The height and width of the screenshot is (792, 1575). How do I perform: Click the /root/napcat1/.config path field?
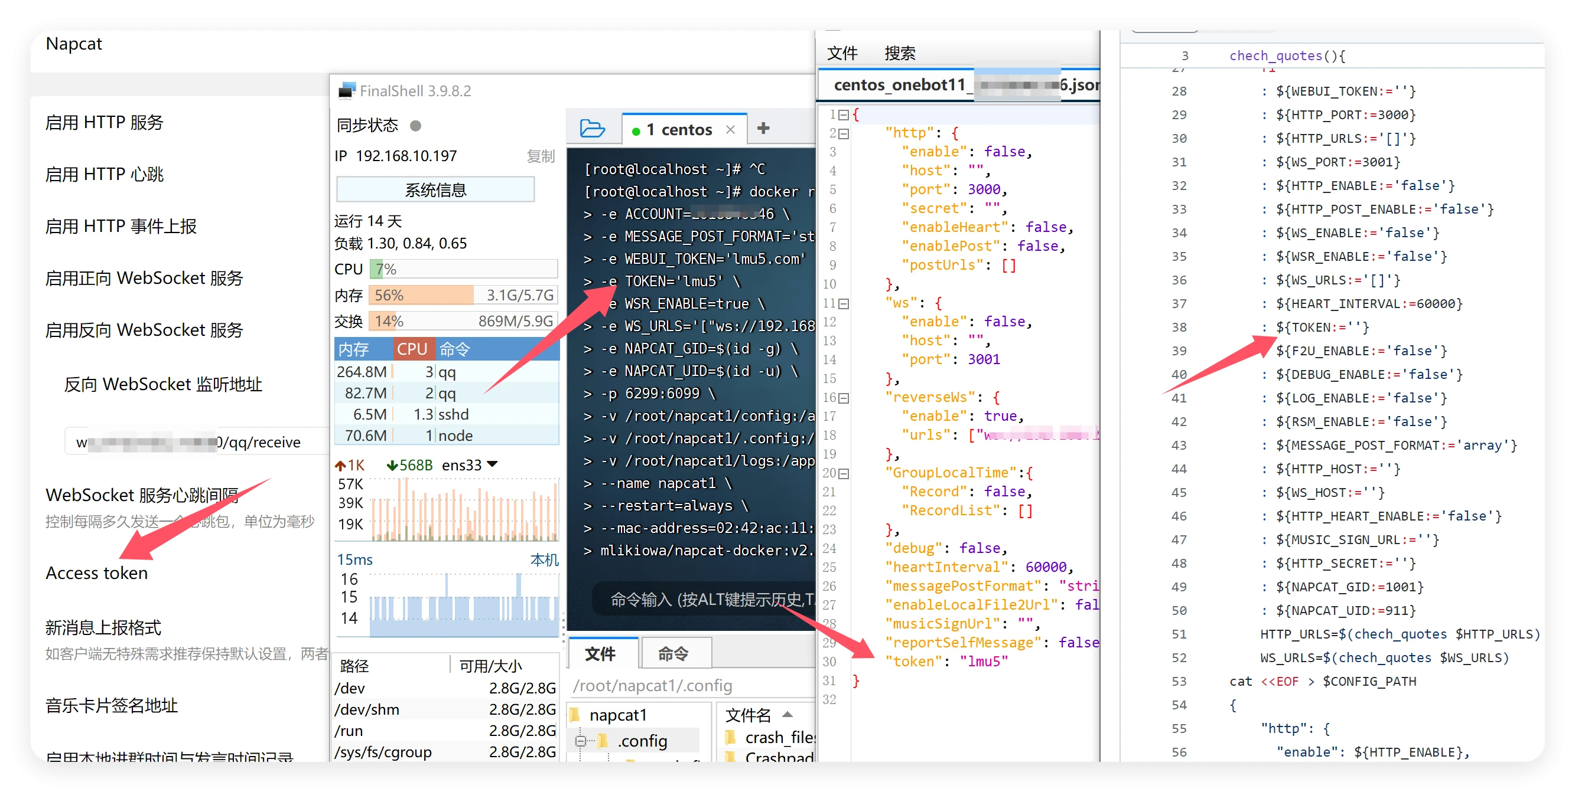pos(694,686)
